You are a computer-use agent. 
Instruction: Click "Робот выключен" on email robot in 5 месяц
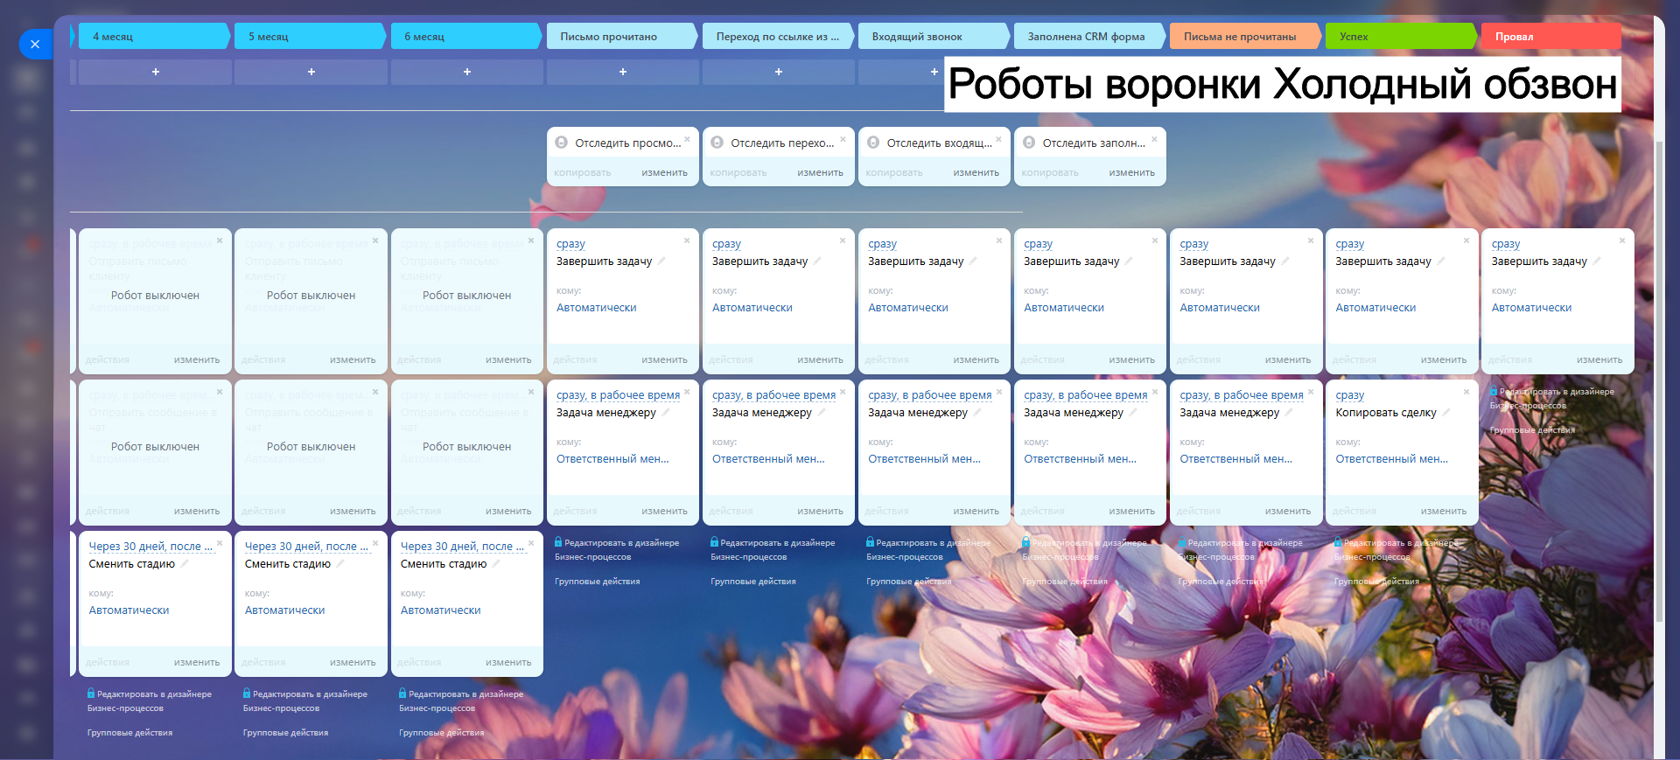click(311, 296)
